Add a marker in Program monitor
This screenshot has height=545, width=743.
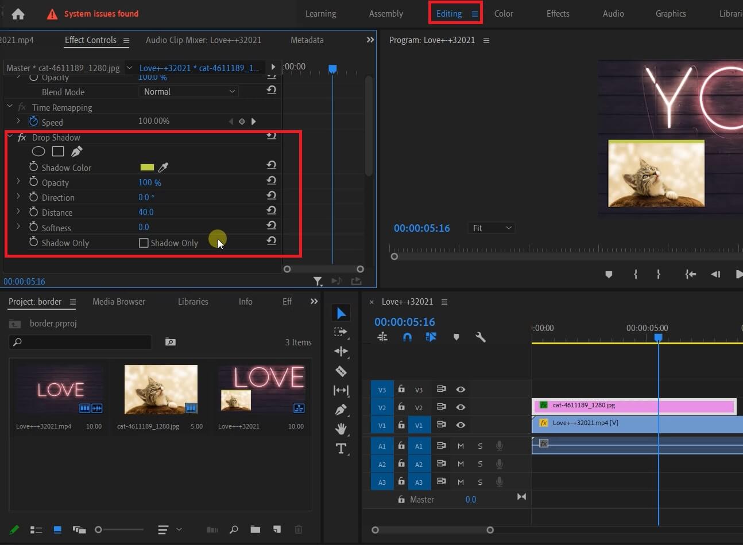(609, 274)
